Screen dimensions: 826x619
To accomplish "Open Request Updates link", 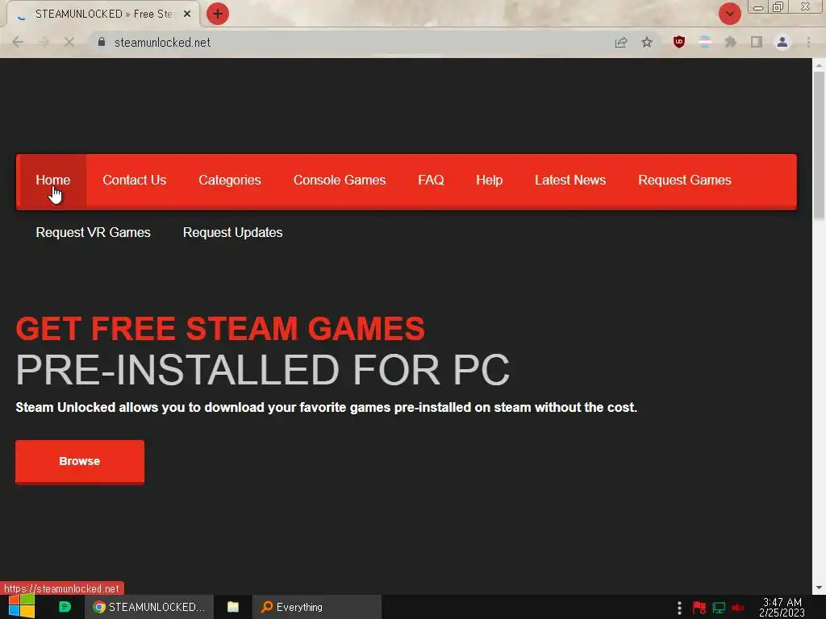I will (x=233, y=233).
